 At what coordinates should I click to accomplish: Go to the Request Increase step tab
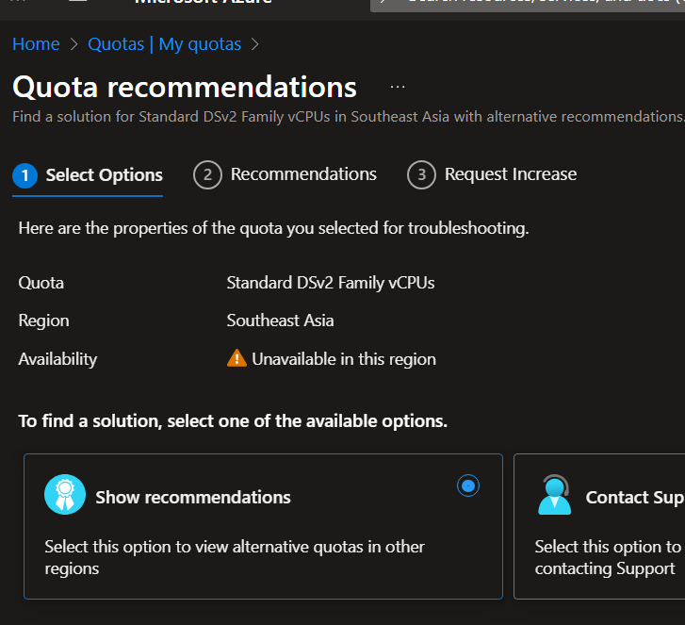click(510, 174)
